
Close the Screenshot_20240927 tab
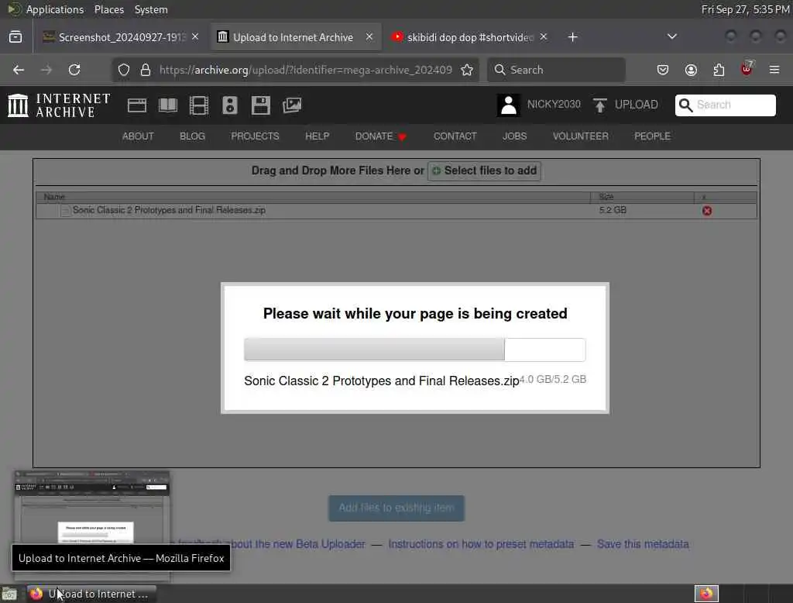coord(195,37)
